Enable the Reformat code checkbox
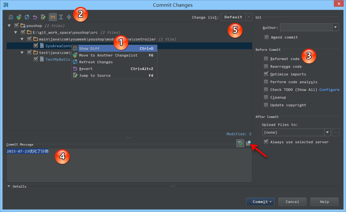346x212 pixels. click(x=266, y=59)
